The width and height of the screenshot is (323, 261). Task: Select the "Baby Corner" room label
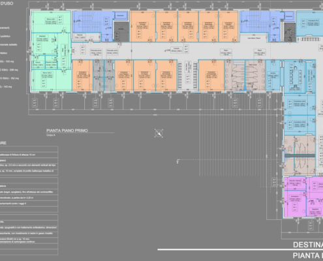pyautogui.click(x=253, y=65)
